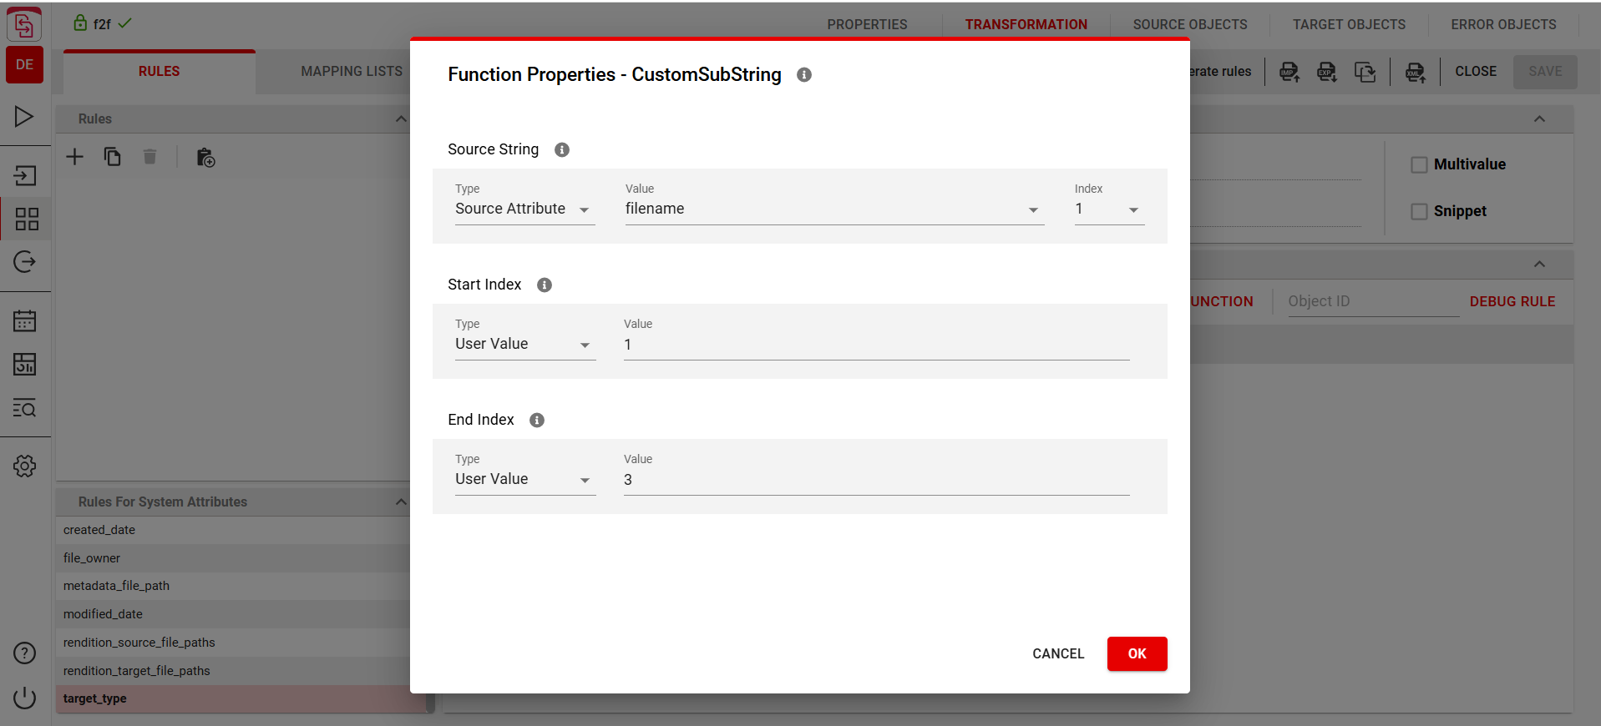Viewport: 1601px width, 726px height.
Task: Enable the Multivalue checkbox
Action: 1419,164
